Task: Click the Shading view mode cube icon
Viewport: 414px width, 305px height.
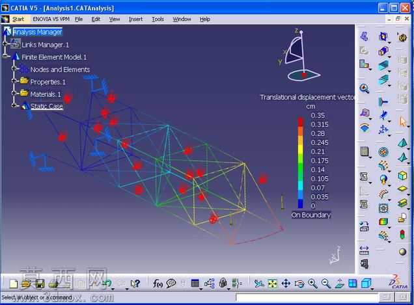Action: tap(366, 284)
